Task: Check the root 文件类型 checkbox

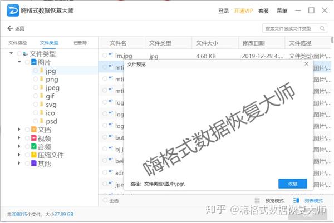Action: pyautogui.click(x=19, y=54)
